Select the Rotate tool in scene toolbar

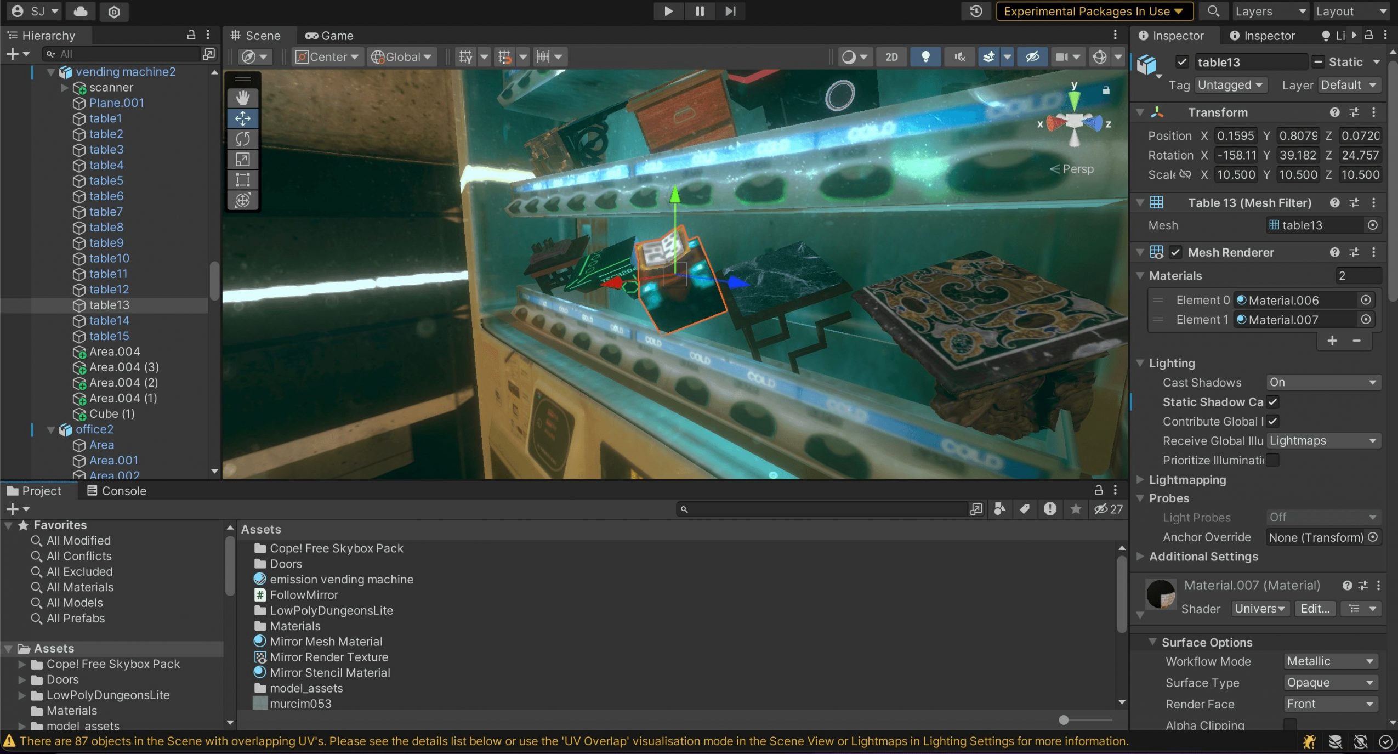click(243, 139)
